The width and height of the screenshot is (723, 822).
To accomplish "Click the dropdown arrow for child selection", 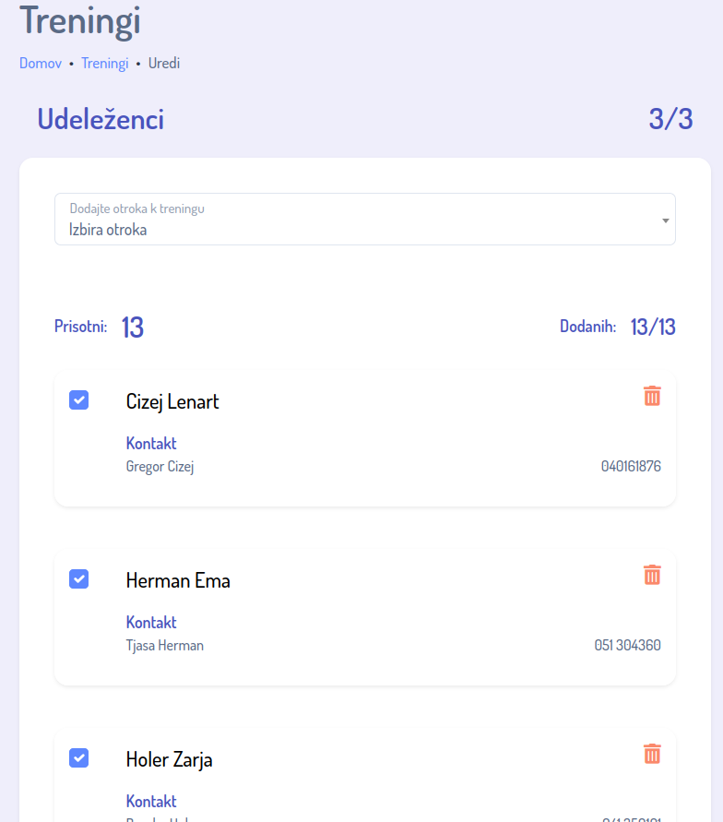I will pyautogui.click(x=665, y=220).
